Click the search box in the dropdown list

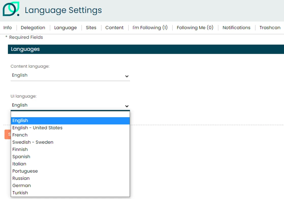point(70,114)
